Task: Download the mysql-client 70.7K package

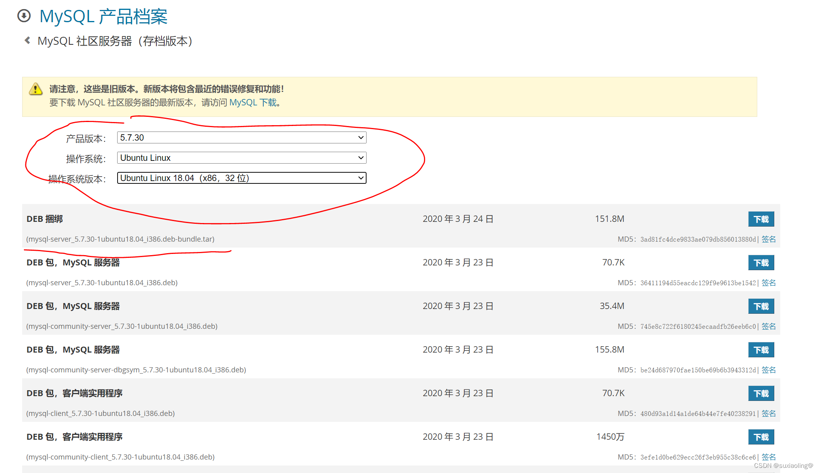Action: point(761,393)
